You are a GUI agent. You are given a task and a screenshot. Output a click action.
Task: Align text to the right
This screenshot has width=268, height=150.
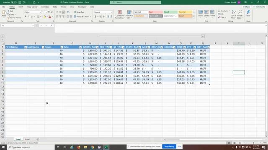point(63,17)
